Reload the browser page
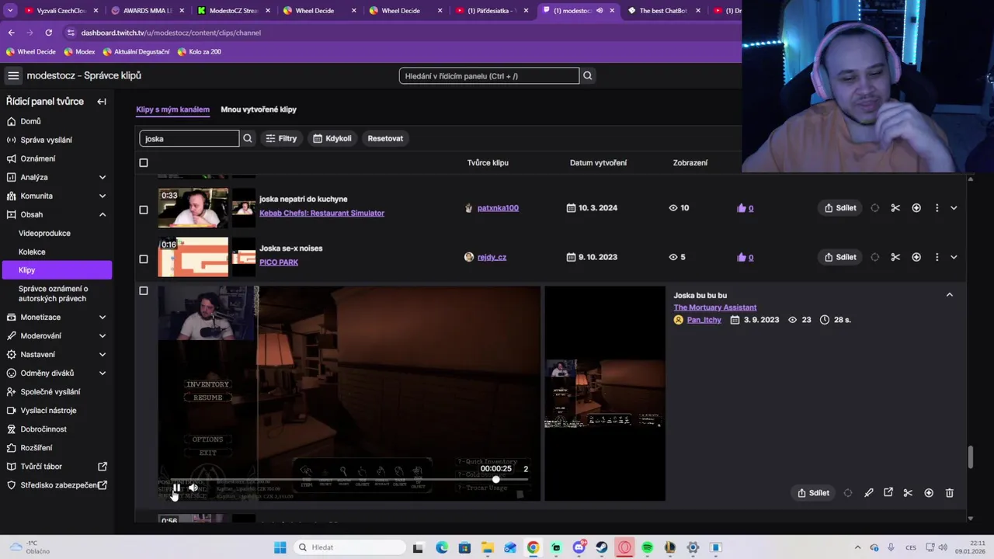 (48, 33)
